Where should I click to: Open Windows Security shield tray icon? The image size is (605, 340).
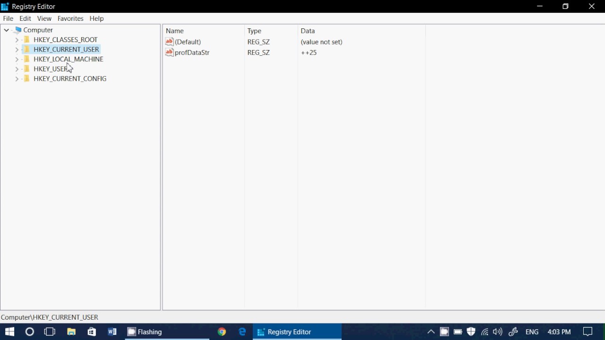click(x=471, y=332)
